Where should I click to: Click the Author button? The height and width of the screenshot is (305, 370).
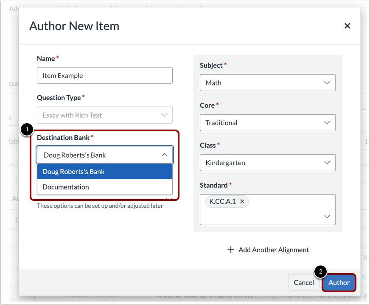pos(339,282)
